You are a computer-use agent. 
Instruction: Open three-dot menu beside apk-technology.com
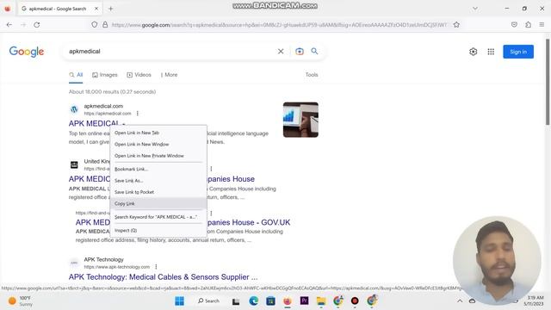156,267
